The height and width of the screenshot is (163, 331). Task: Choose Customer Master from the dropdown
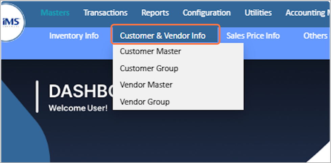150,51
